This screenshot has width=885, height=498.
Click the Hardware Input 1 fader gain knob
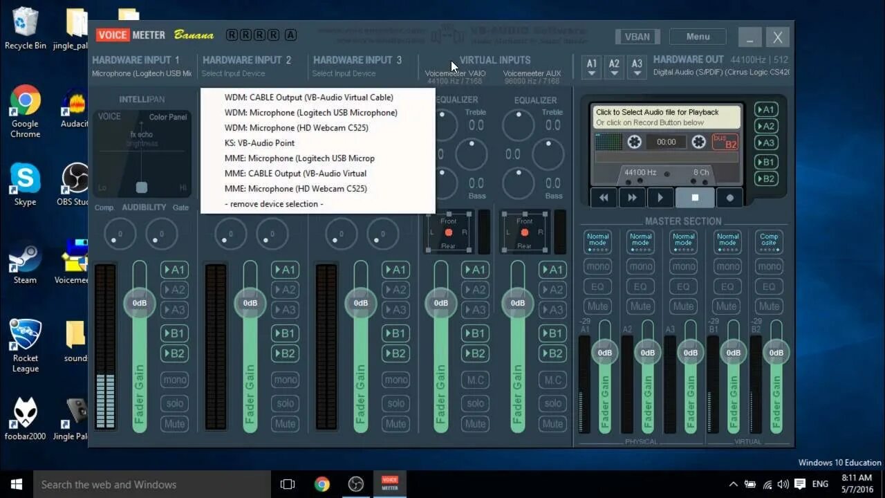pos(139,303)
